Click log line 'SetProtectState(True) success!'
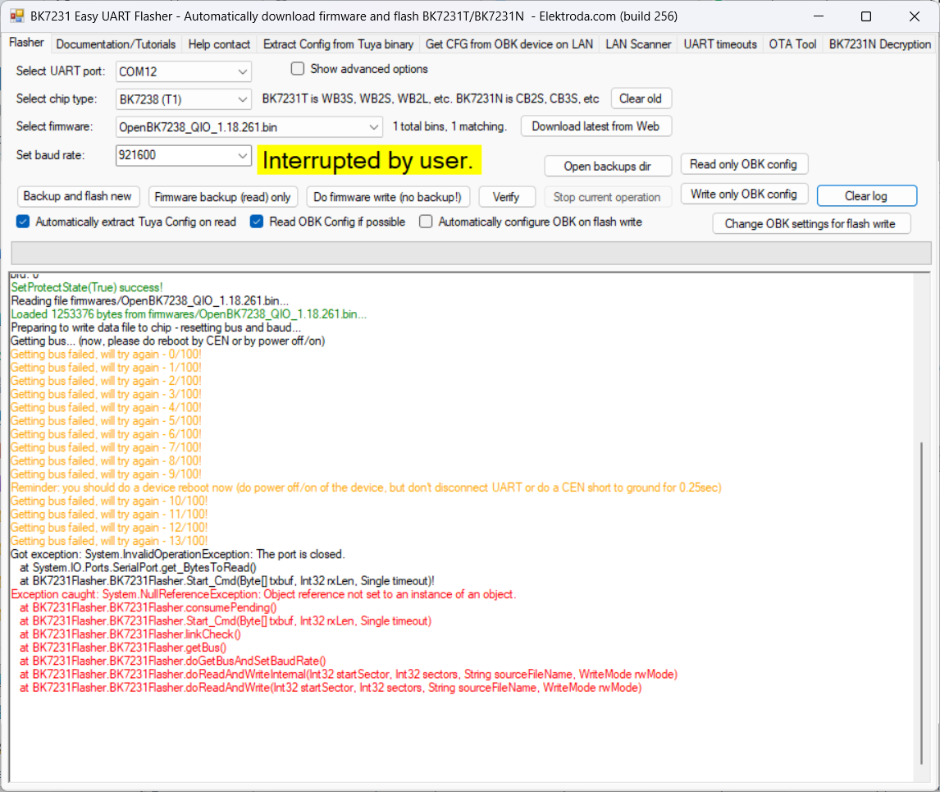Screen dimensions: 940x792 click(87, 287)
